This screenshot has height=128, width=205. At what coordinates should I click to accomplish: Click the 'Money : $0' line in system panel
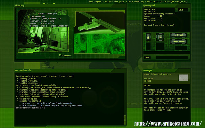(153, 16)
